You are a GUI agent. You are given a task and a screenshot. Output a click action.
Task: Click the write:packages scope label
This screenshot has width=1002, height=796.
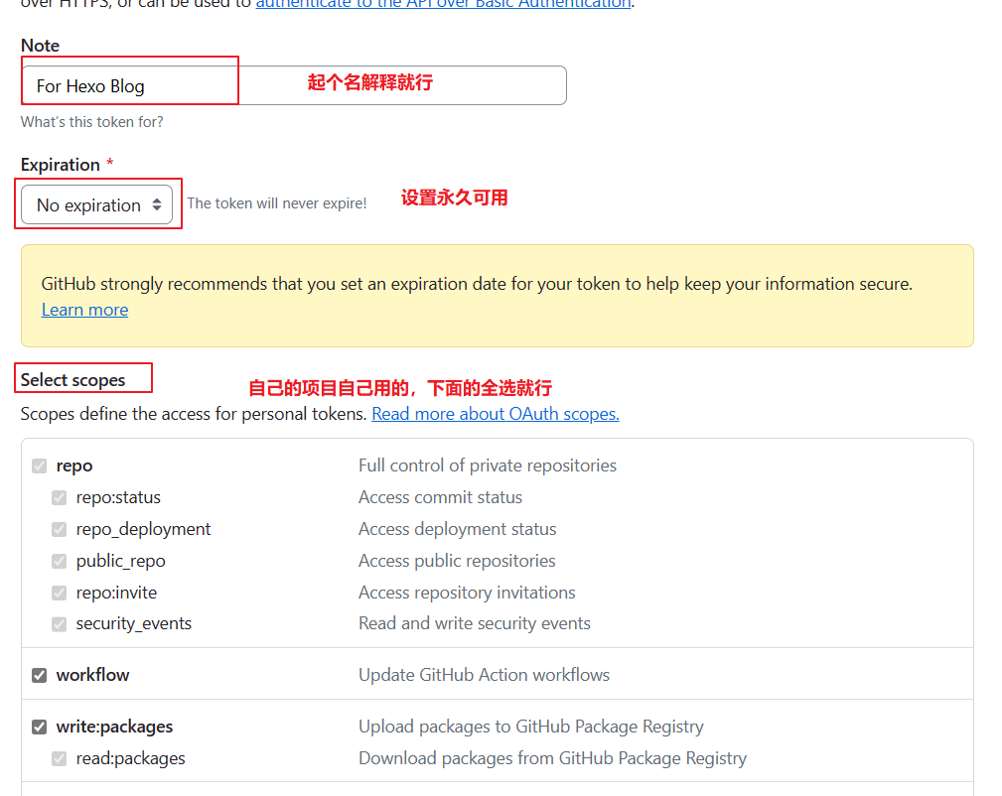pyautogui.click(x=114, y=727)
